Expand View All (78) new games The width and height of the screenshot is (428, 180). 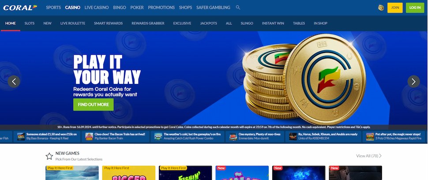coord(368,156)
